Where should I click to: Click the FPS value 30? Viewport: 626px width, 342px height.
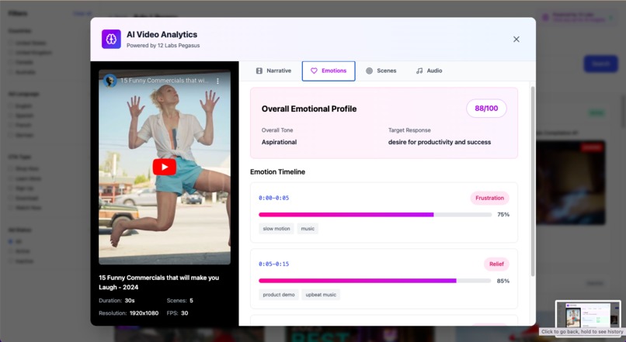(x=184, y=313)
